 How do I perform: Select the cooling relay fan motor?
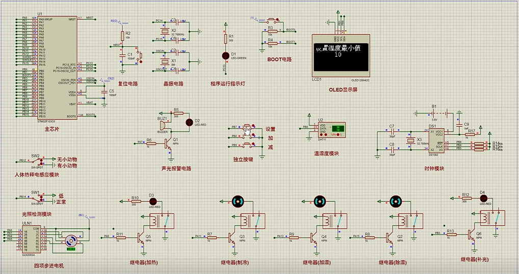coord(238,201)
